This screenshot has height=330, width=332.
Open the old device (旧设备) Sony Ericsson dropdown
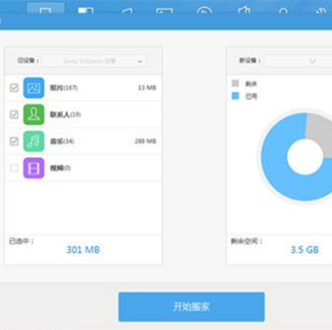tap(94, 61)
